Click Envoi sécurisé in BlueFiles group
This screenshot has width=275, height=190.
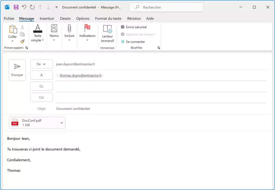[134, 27]
